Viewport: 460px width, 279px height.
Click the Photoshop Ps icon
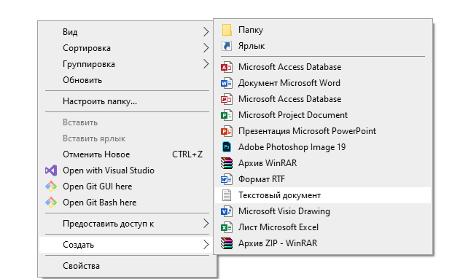pos(227,147)
